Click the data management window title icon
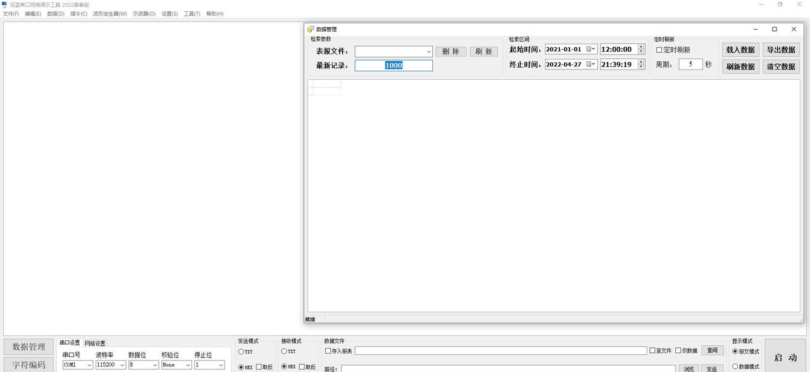Viewport: 810px width, 372px height. [310, 29]
